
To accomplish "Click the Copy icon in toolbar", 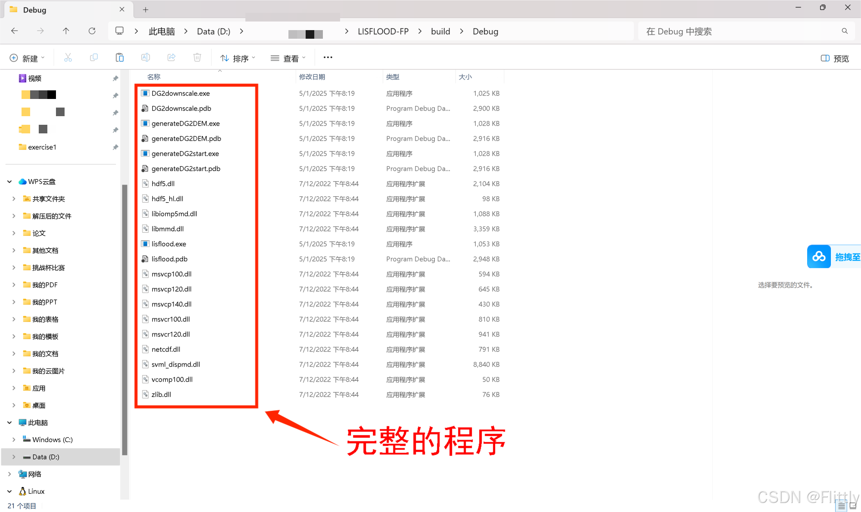I will pos(94,57).
